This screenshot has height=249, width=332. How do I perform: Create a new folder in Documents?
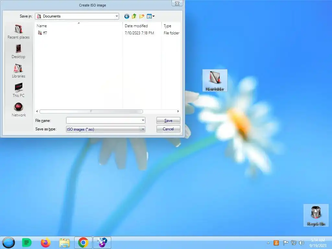click(142, 16)
